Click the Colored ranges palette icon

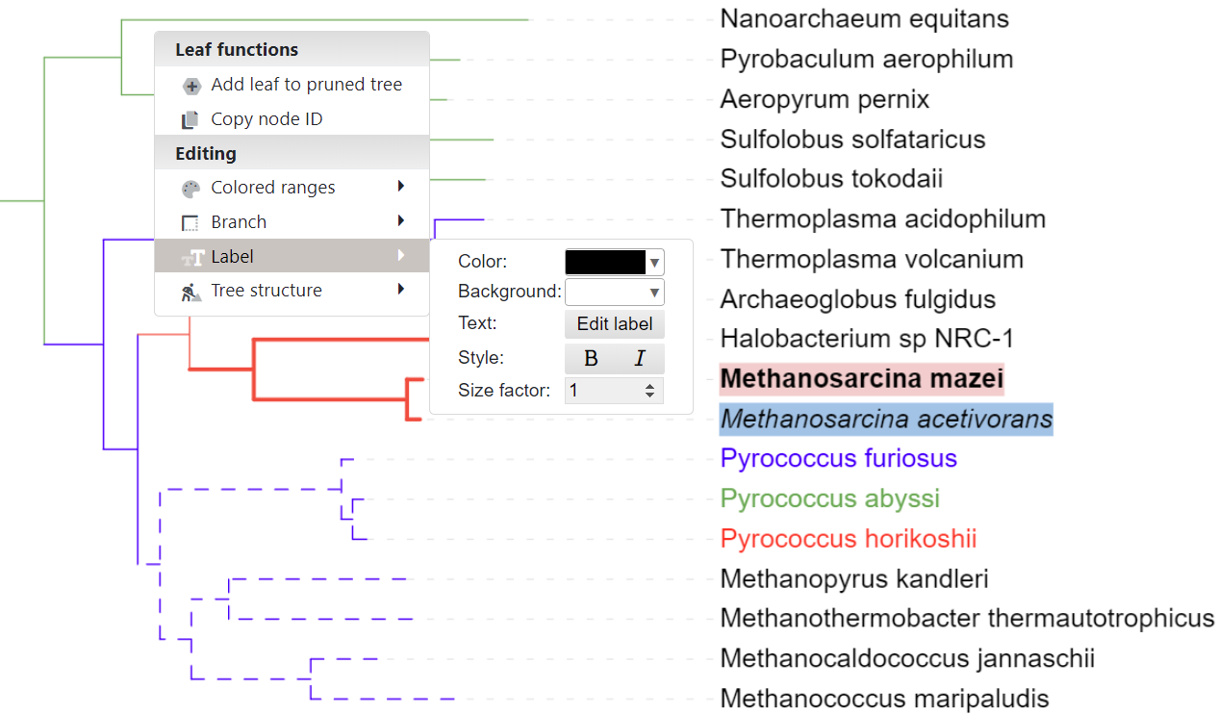[x=190, y=189]
